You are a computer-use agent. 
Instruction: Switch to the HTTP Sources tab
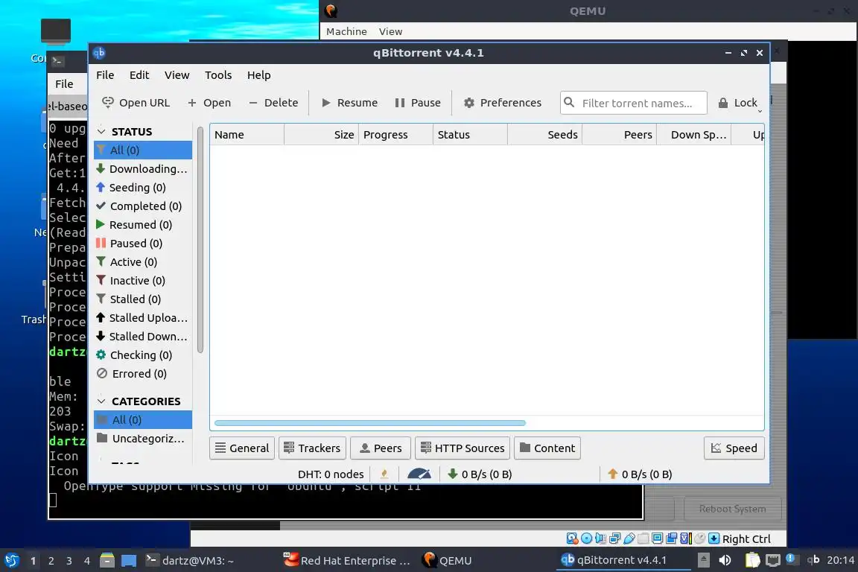(x=463, y=448)
